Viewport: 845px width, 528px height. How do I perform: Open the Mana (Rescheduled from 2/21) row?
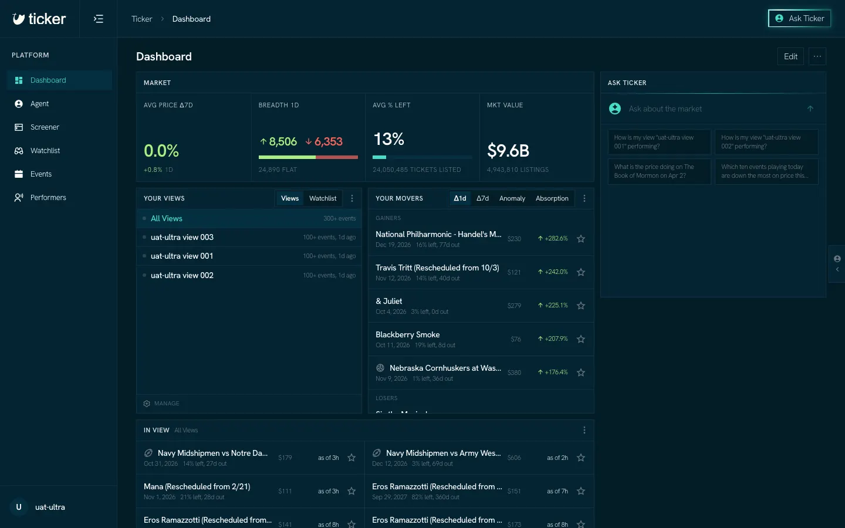tap(250, 491)
